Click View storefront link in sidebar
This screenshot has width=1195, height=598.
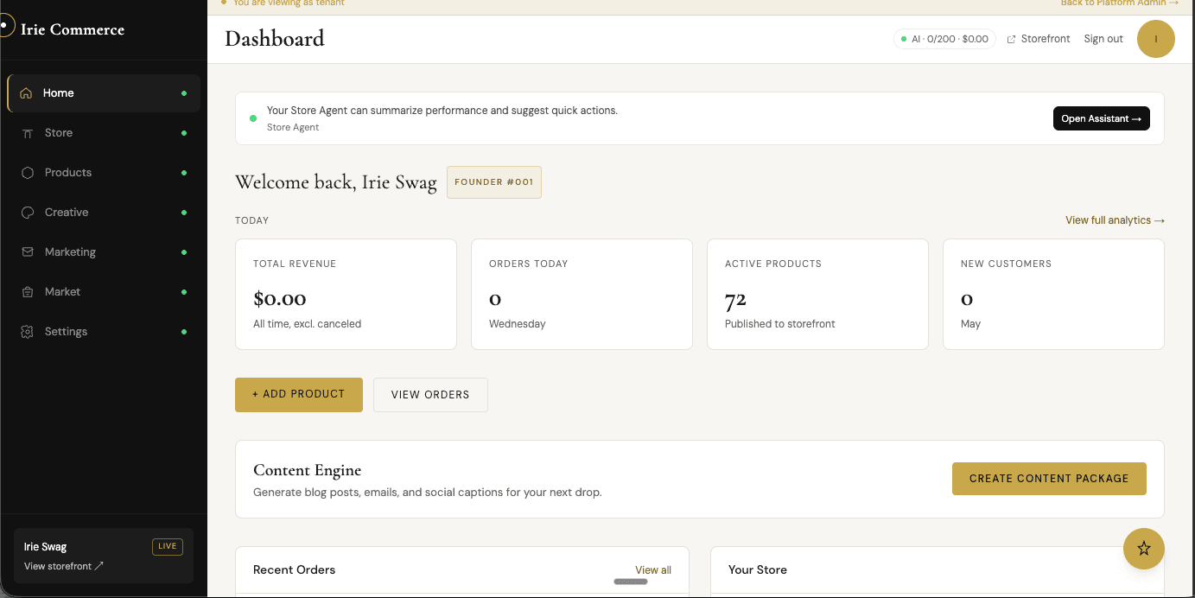[x=64, y=567]
